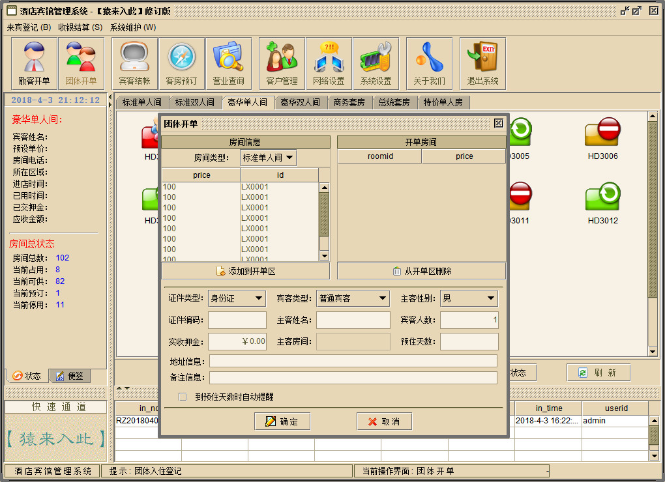Open 宾客类型 guest type dropdown

353,298
